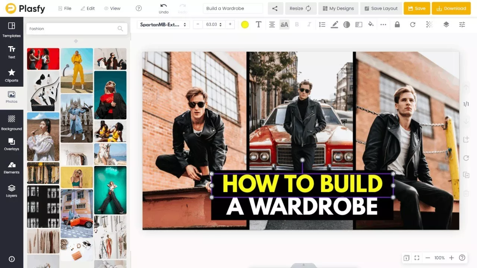Toggle uppercase text formatting

[284, 25]
